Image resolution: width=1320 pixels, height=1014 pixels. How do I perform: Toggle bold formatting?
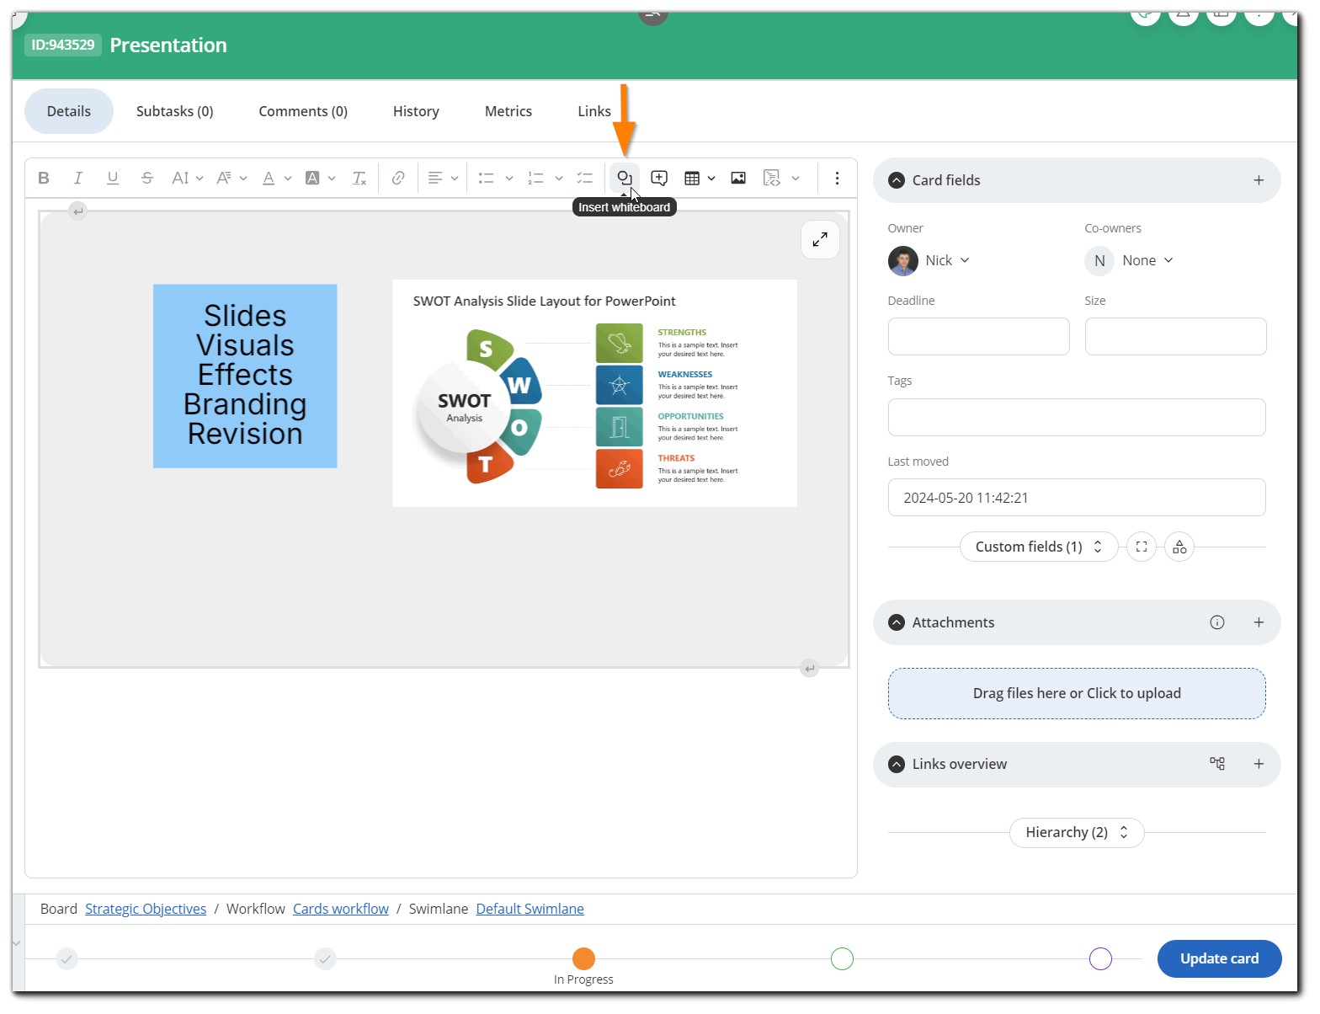pos(44,178)
